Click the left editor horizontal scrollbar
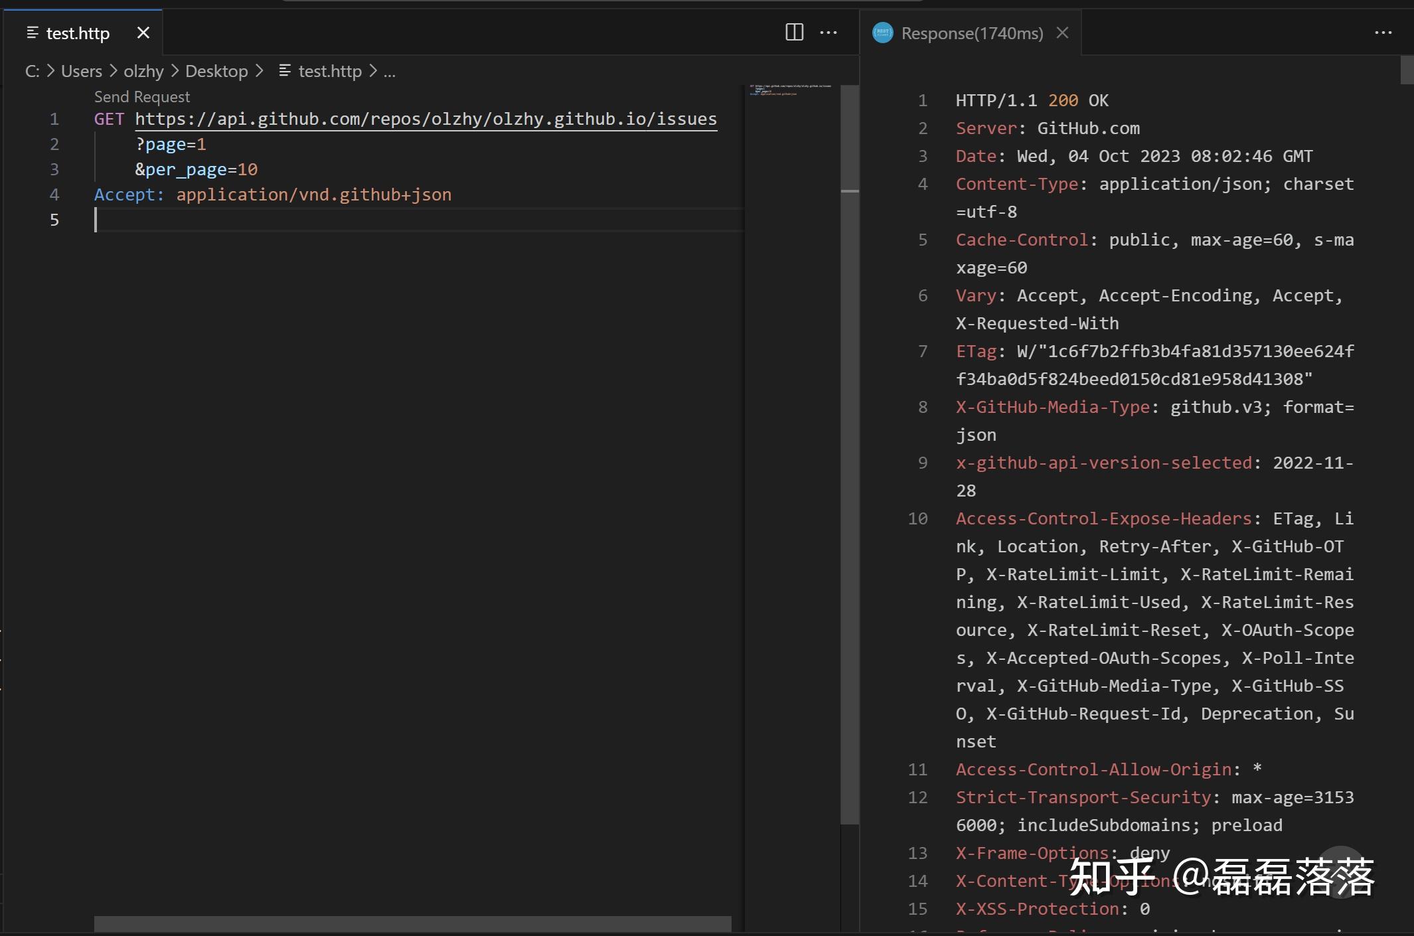Screen dimensions: 1414x936 pos(412,923)
